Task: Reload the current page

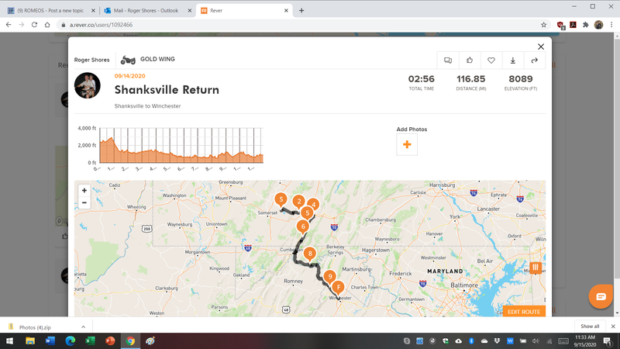Action: coord(34,25)
